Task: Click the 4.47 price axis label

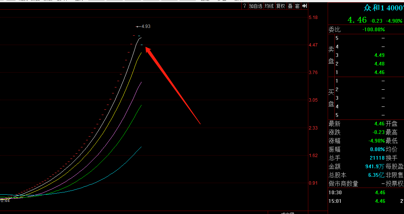Action: [x=313, y=45]
